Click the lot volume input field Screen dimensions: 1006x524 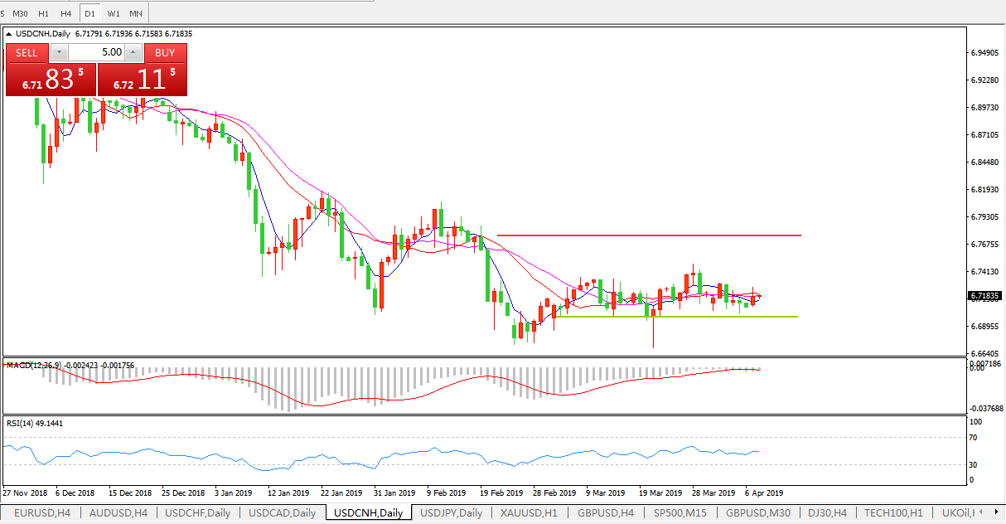pos(96,52)
